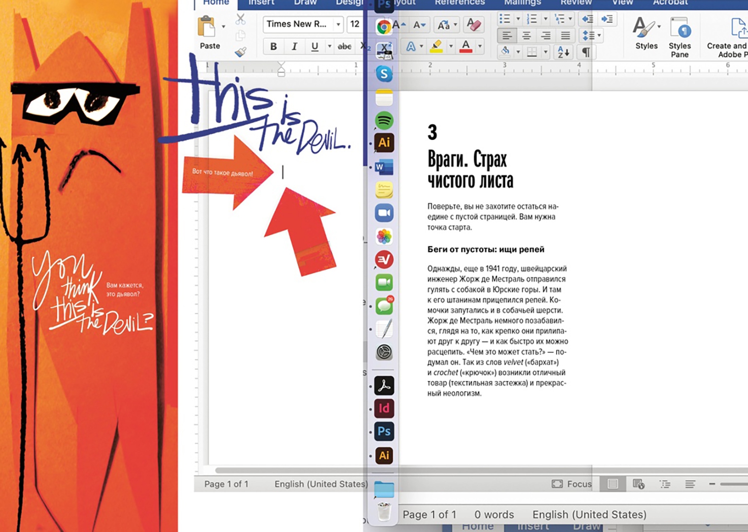Open the Mailings ribbon tab

[x=522, y=3]
